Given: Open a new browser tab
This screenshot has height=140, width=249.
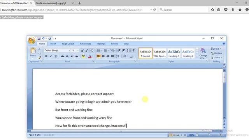Looking at the screenshot, I should (x=79, y=3).
